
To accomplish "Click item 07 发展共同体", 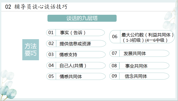I will 139,53.
